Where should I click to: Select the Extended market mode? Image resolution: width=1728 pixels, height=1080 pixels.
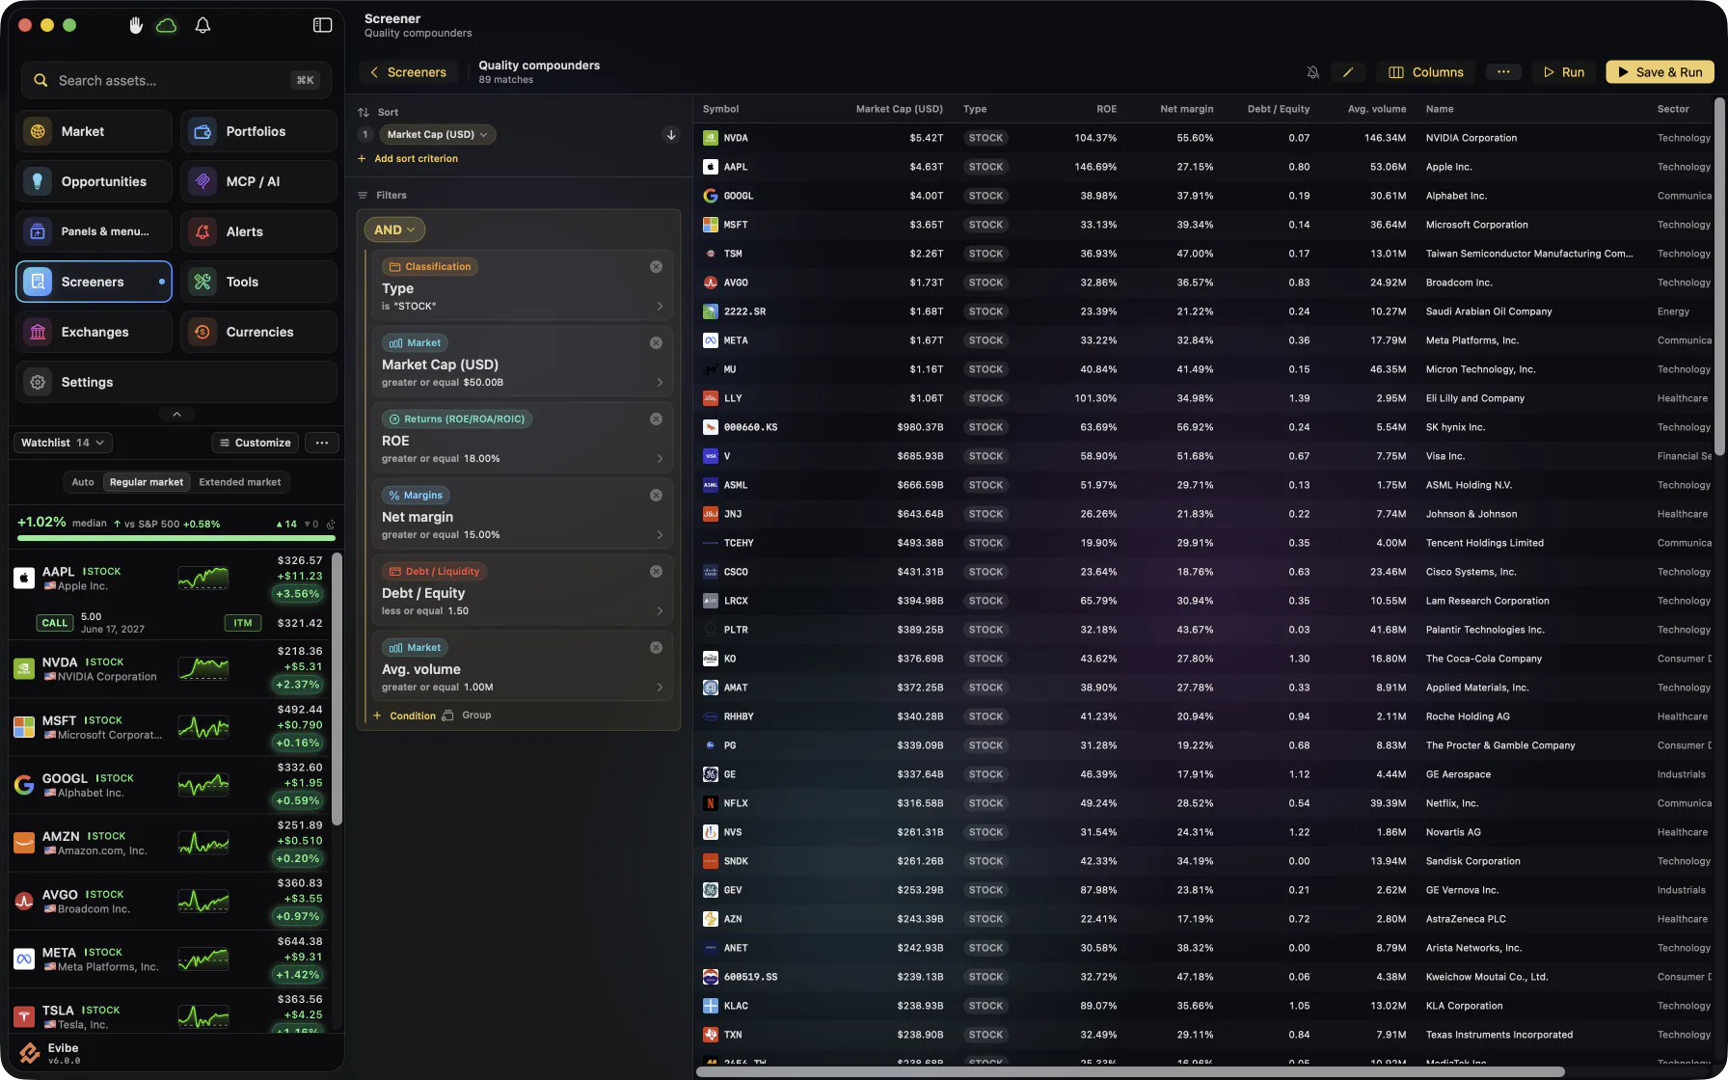pos(240,482)
